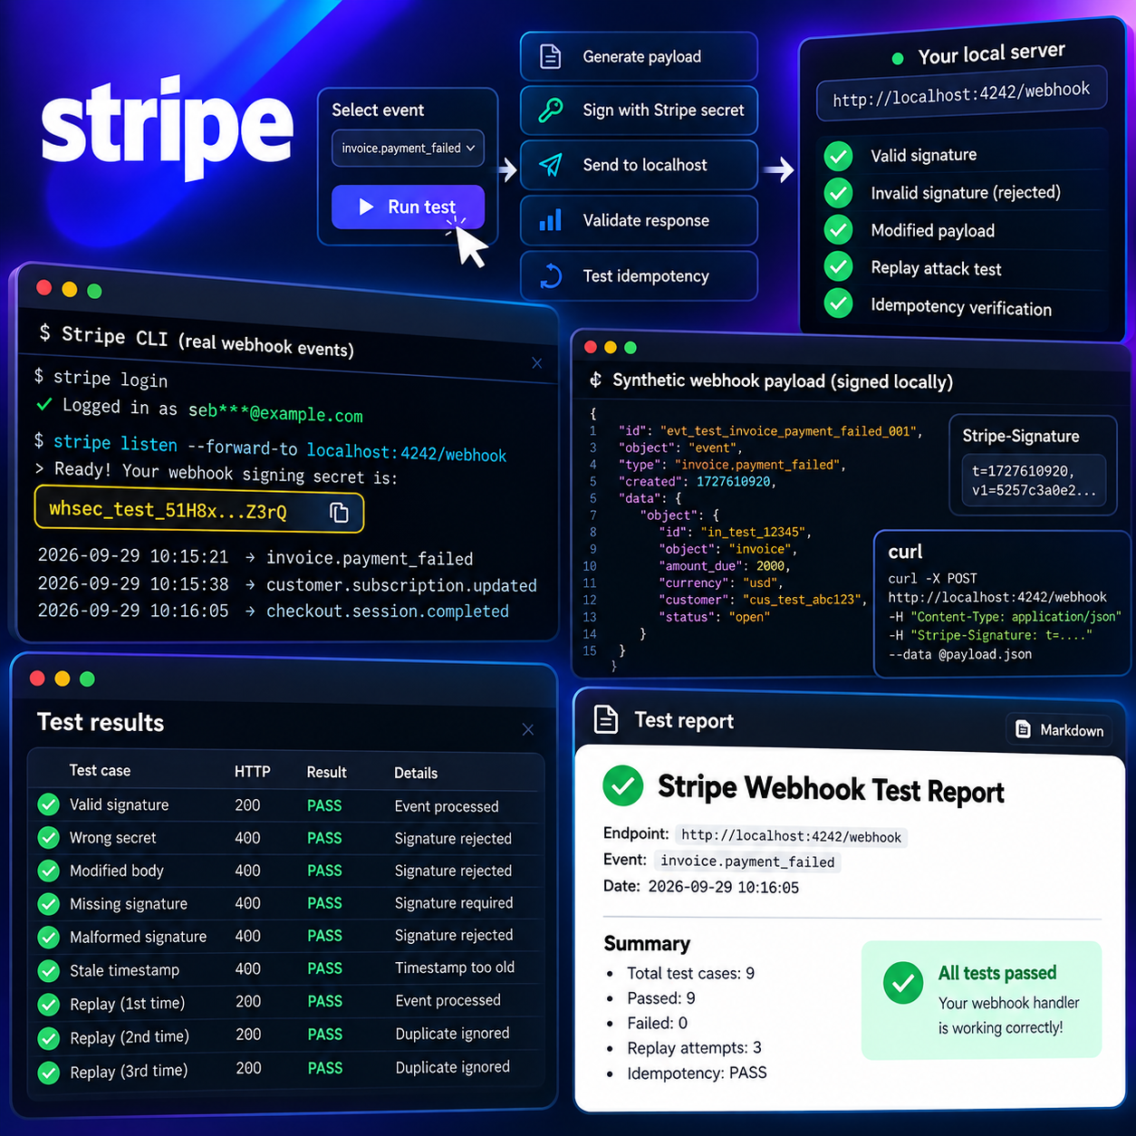Select the Send to localhost step
This screenshot has height=1136, width=1136.
click(639, 165)
